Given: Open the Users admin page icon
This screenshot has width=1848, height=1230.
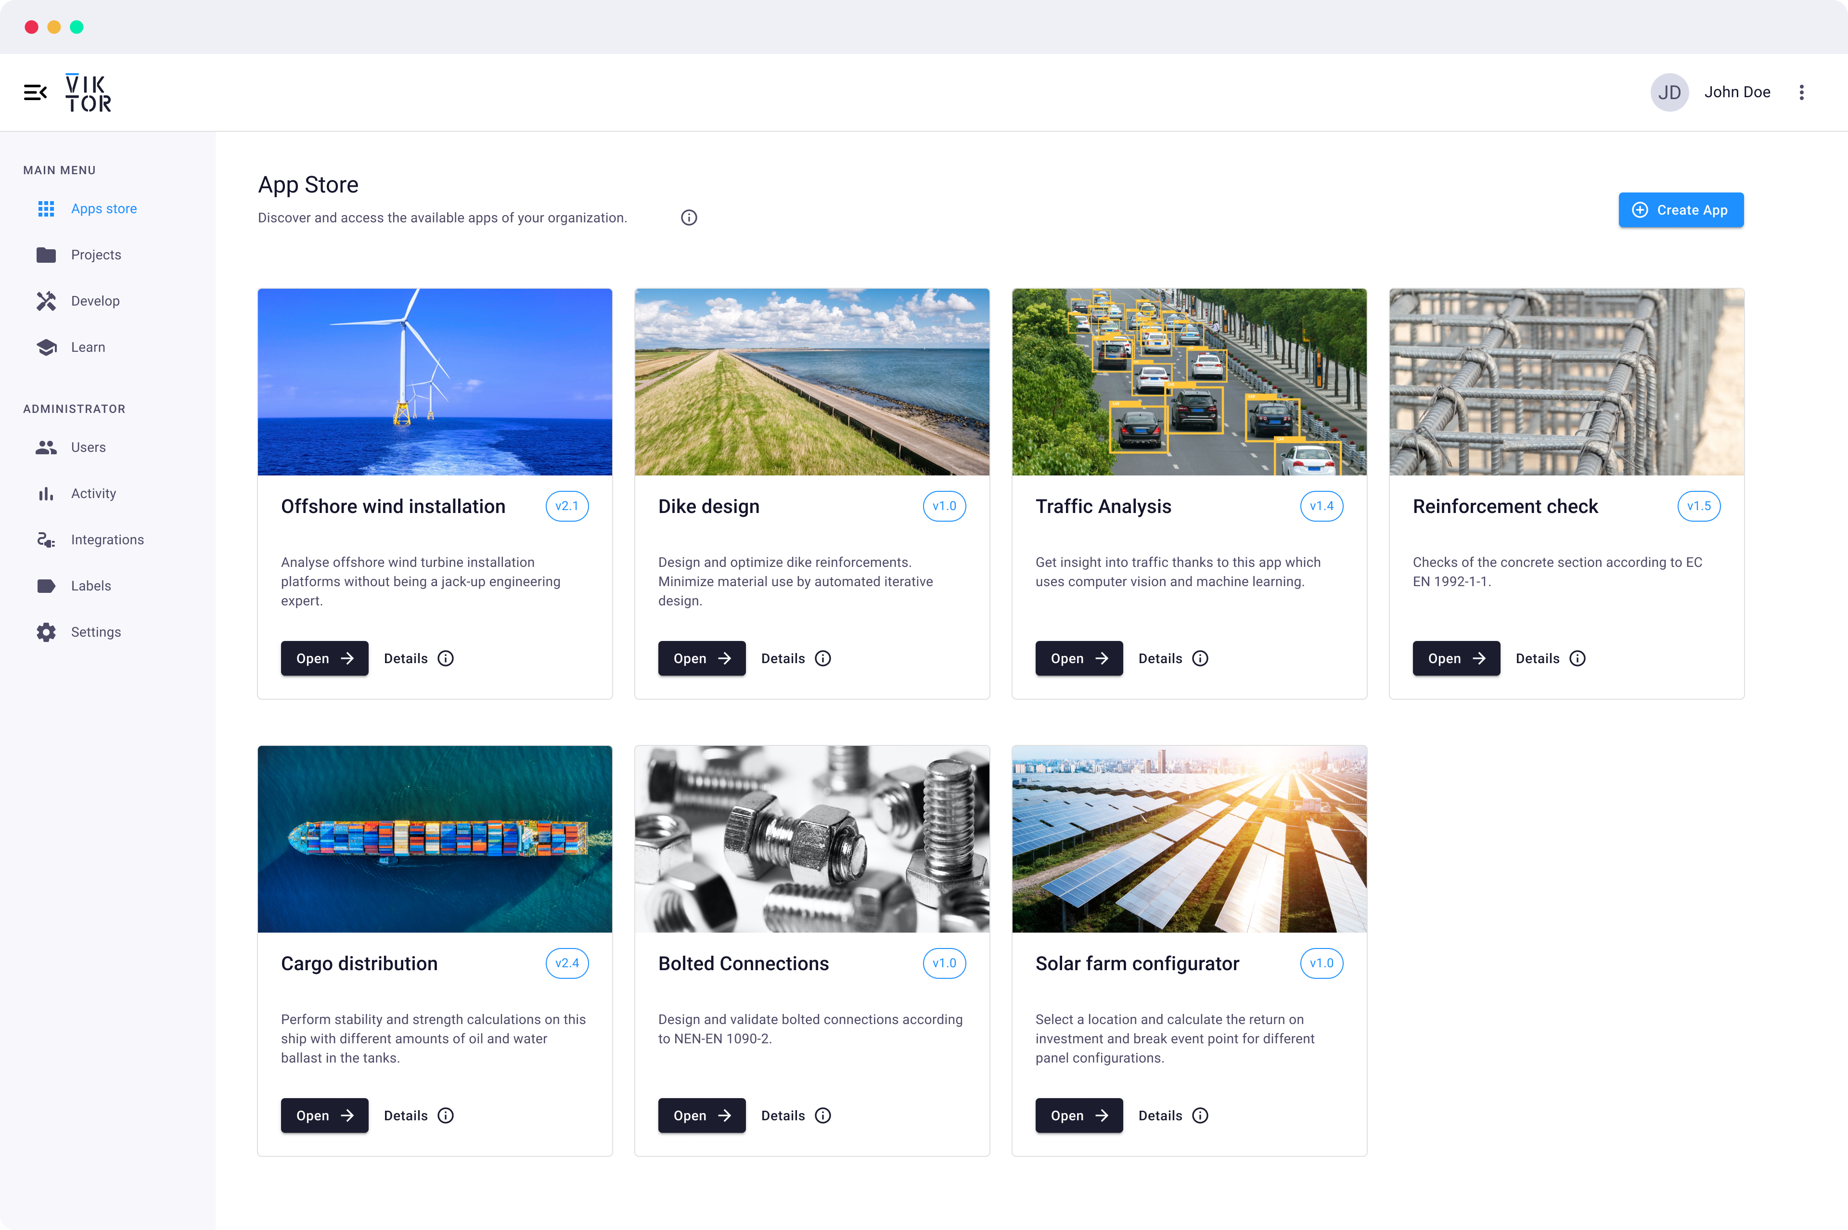Looking at the screenshot, I should [x=46, y=447].
